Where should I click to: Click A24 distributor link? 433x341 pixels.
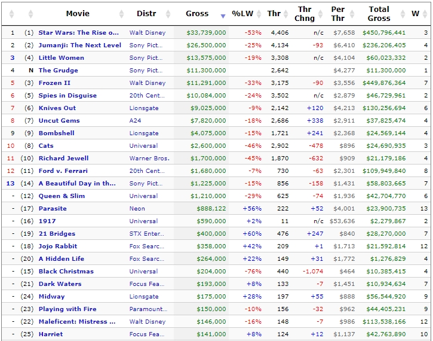[135, 121]
